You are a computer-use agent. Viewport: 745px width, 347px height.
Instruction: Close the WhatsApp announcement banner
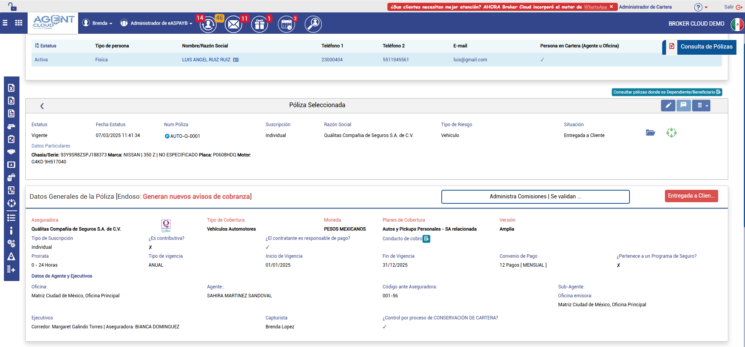611,7
